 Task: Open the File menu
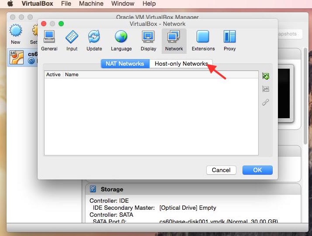tap(66, 4)
